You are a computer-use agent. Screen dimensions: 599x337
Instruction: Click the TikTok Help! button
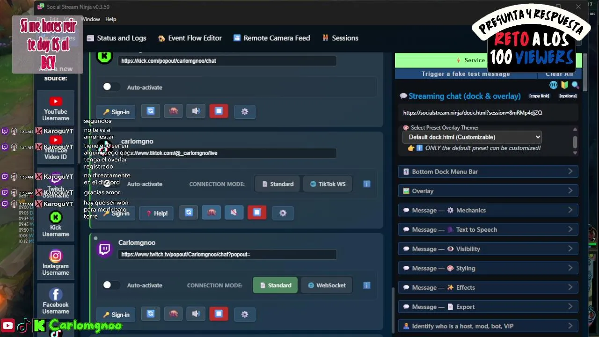pos(156,213)
